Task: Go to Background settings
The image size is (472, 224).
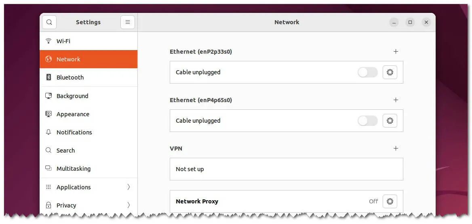Action: (x=72, y=96)
